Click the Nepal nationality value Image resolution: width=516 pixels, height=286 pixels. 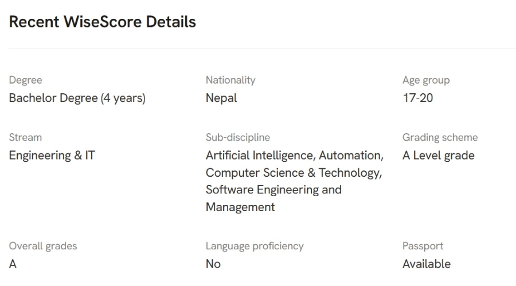(x=221, y=98)
